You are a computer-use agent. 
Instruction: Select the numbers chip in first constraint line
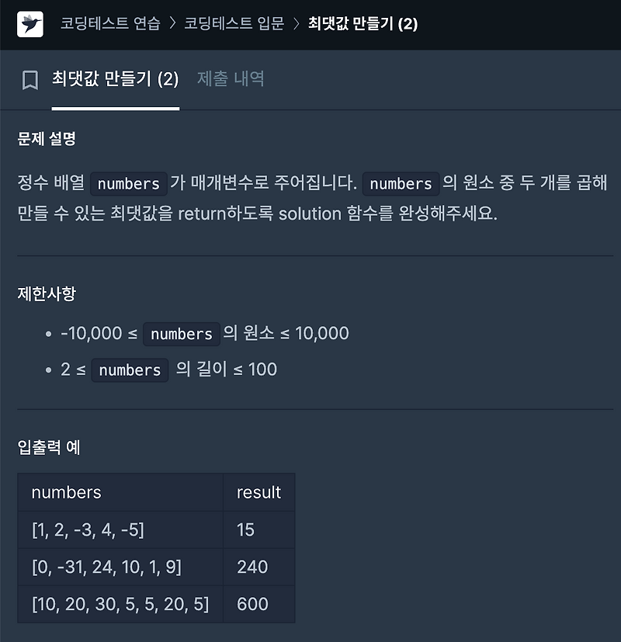(182, 334)
